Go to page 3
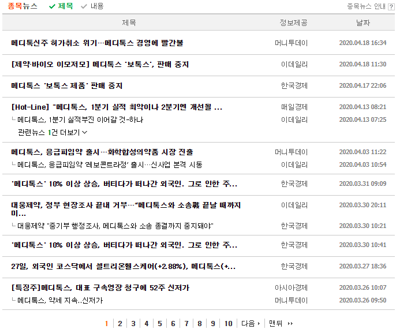This screenshot has width=396, height=329. pyautogui.click(x=133, y=323)
